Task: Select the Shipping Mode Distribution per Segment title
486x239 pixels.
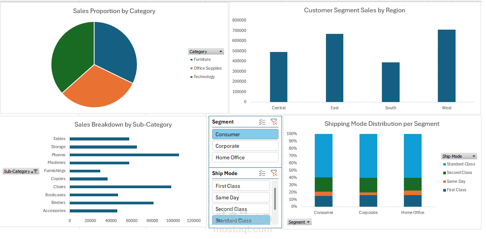Action: pyautogui.click(x=382, y=124)
